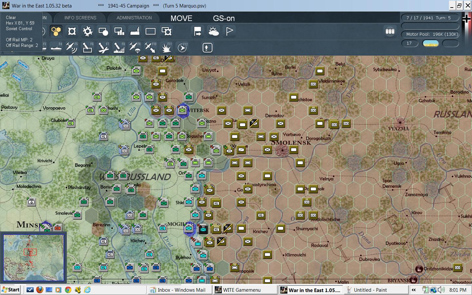Click the German cross flag emblem
Viewport: 472px width, 295px height.
tap(466, 19)
